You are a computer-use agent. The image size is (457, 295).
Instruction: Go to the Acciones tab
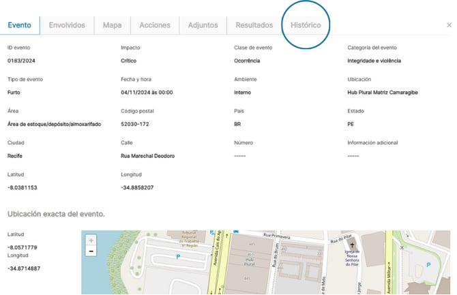tap(155, 25)
